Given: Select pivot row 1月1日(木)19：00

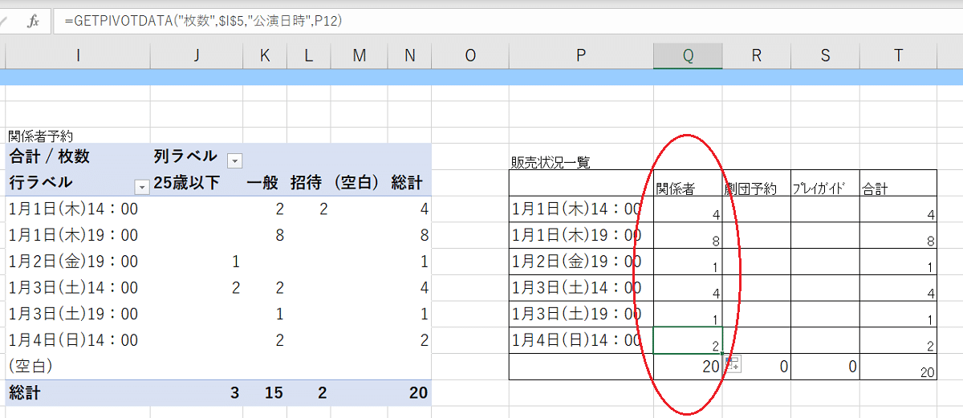Looking at the screenshot, I should [x=74, y=236].
